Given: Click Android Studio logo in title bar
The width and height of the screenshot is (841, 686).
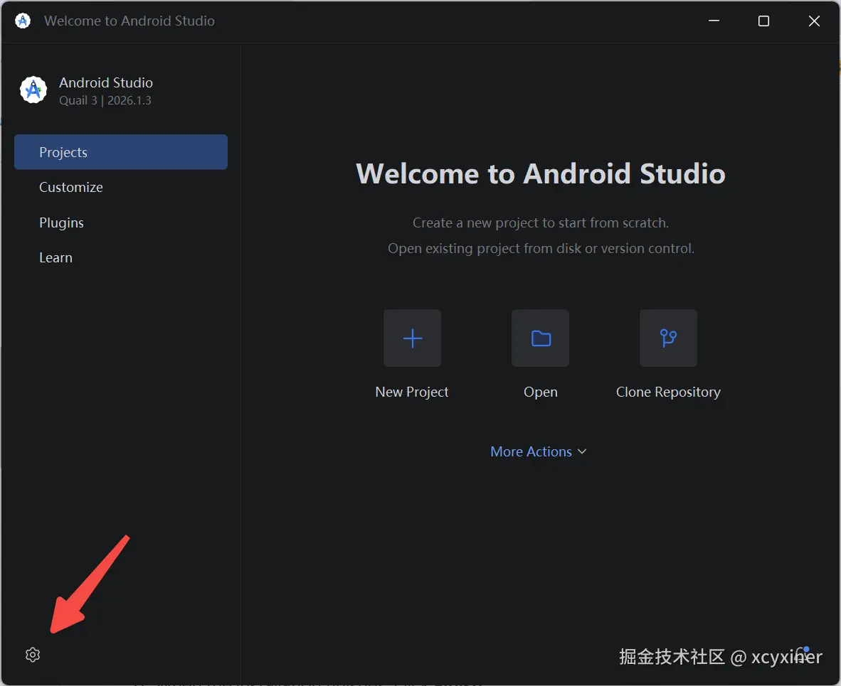Looking at the screenshot, I should click(23, 21).
